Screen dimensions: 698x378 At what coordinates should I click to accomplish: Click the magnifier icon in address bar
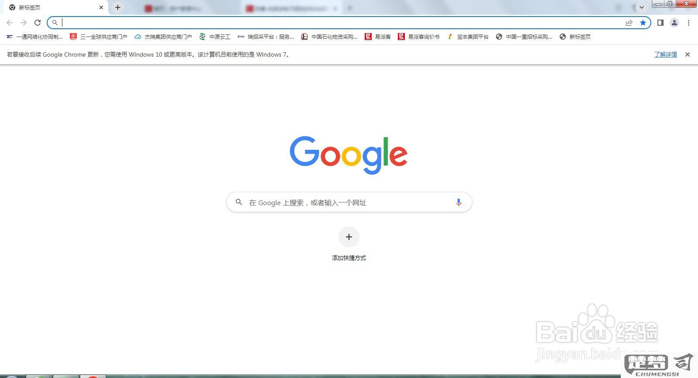[55, 23]
